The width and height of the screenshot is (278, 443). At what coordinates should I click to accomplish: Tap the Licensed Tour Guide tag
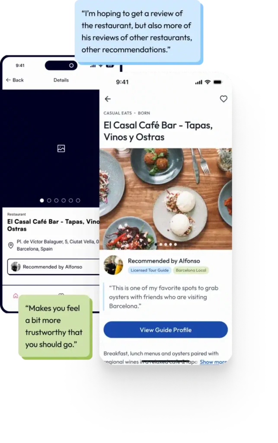click(x=150, y=270)
